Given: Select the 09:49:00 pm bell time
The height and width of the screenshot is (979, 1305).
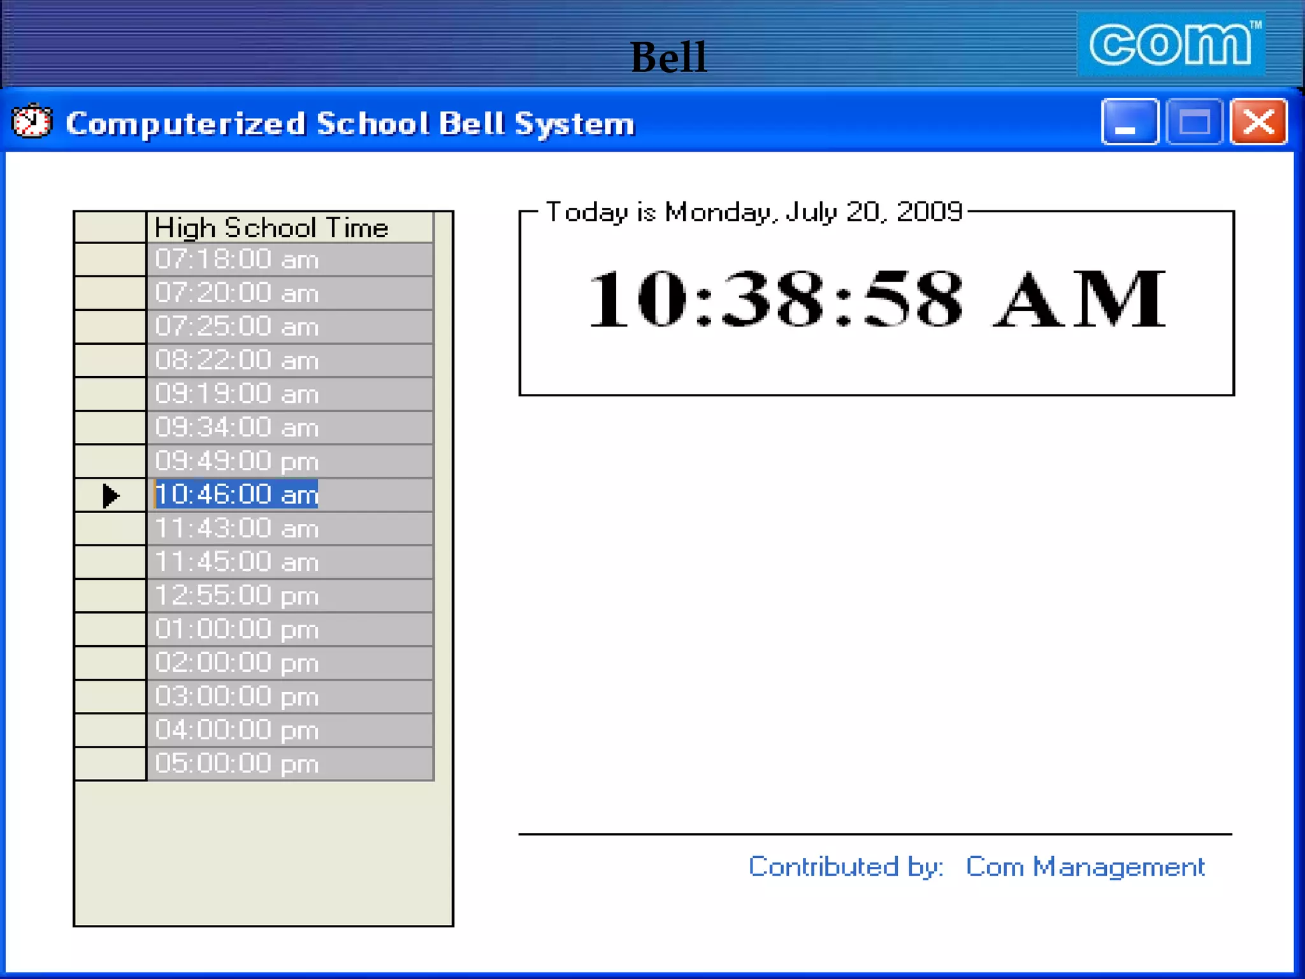Looking at the screenshot, I should click(x=290, y=461).
